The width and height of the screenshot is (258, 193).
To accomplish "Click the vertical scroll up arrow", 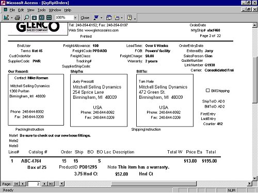I will (255, 25).
